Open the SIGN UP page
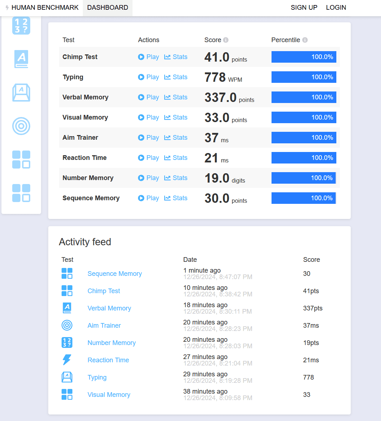This screenshot has width=381, height=421. click(304, 7)
